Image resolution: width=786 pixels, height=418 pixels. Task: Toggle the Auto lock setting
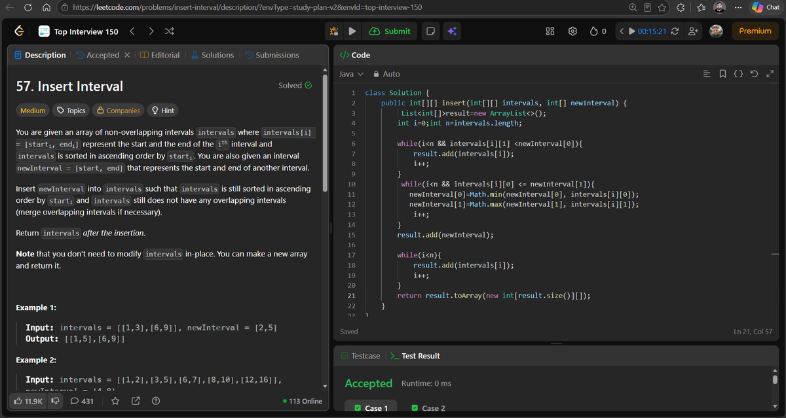[x=386, y=74]
